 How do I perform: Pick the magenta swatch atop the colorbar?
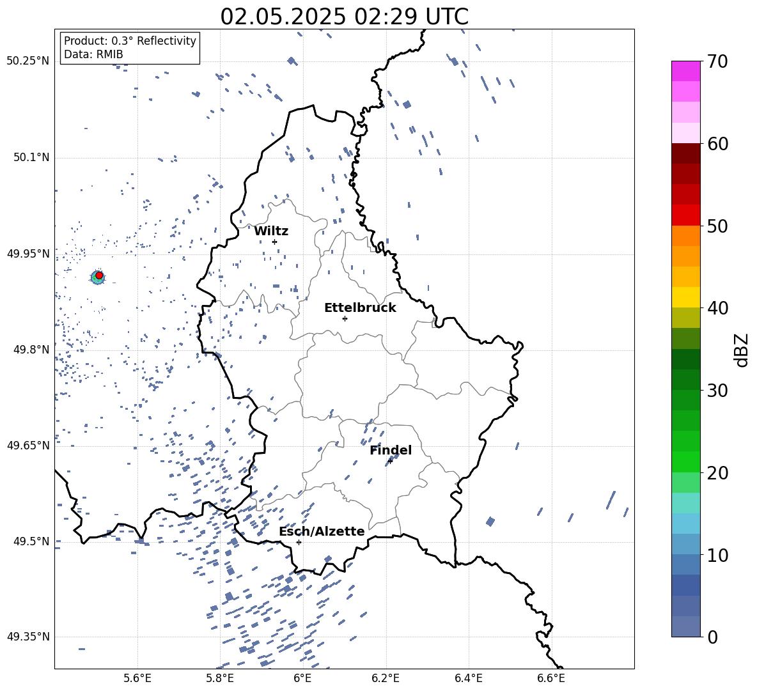pyautogui.click(x=686, y=71)
